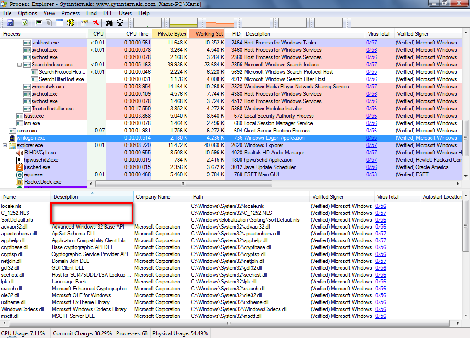The height and width of the screenshot is (338, 470).
Task: Click the upper pane horizontal scrollbar
Action: (x=184, y=184)
